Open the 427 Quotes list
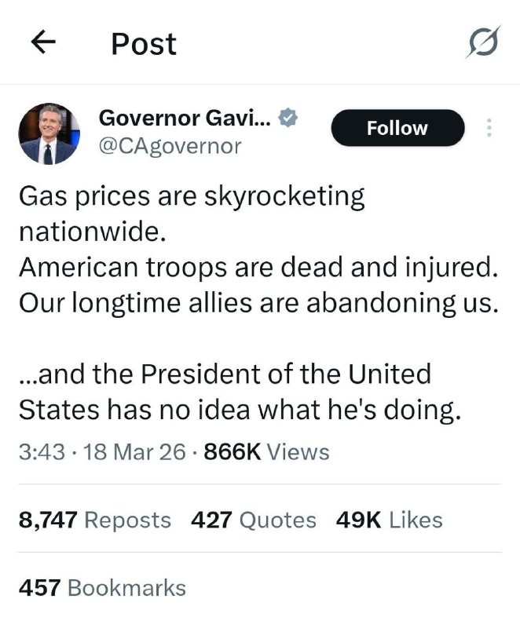 coord(254,520)
